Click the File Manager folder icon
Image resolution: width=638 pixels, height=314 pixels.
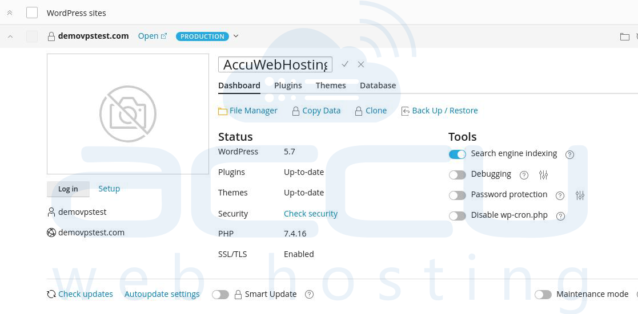[223, 111]
